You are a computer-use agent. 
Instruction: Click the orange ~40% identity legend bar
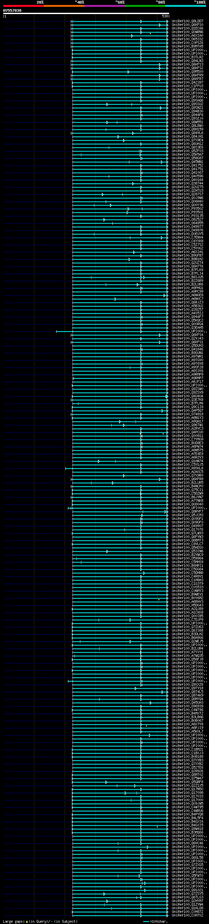(64, 6)
